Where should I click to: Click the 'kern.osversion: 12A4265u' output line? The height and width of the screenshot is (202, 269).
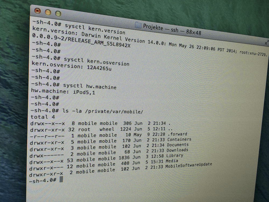tap(72, 66)
